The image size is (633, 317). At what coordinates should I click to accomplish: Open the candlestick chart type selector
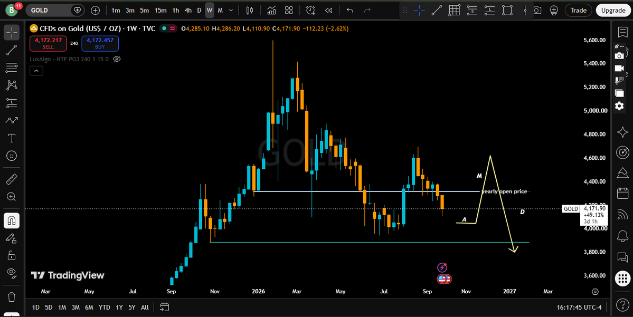[250, 10]
